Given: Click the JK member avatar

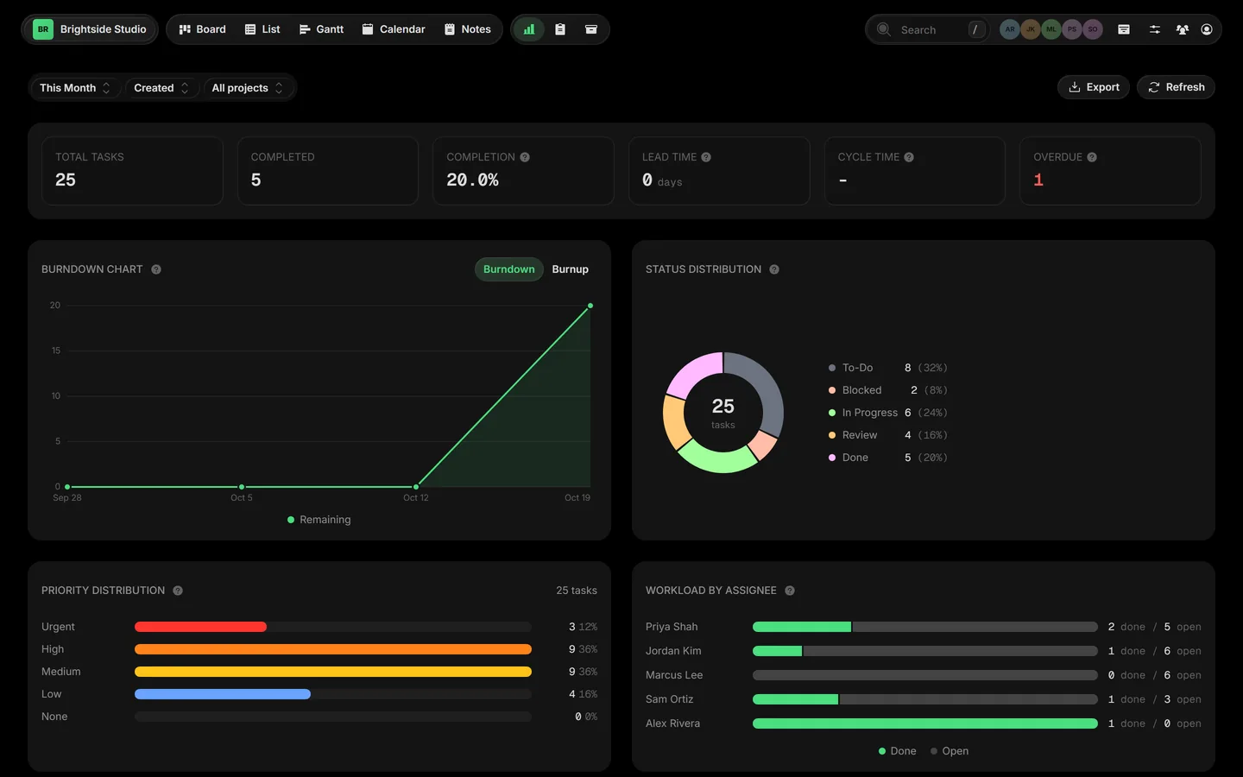Looking at the screenshot, I should coord(1031,29).
